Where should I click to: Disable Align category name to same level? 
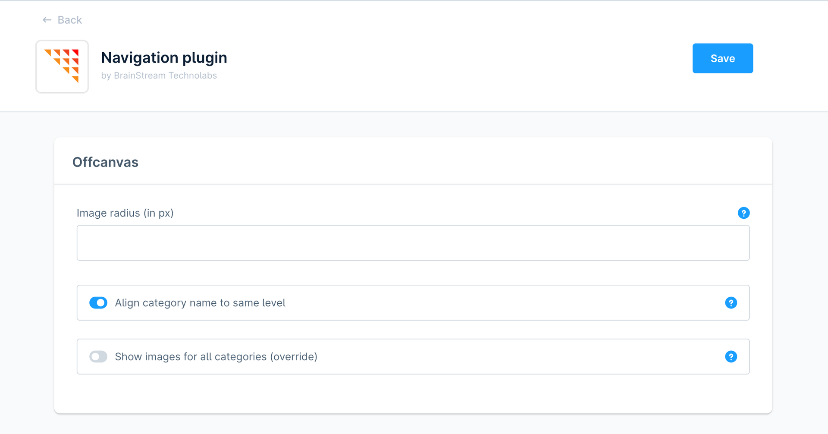[98, 303]
